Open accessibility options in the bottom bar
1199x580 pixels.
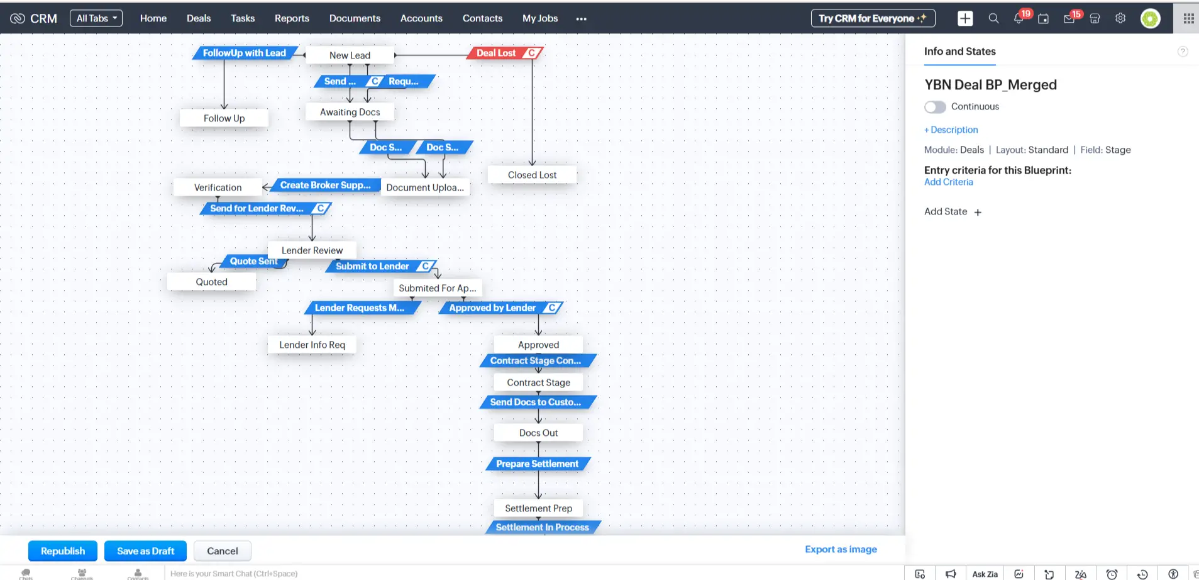(1173, 573)
